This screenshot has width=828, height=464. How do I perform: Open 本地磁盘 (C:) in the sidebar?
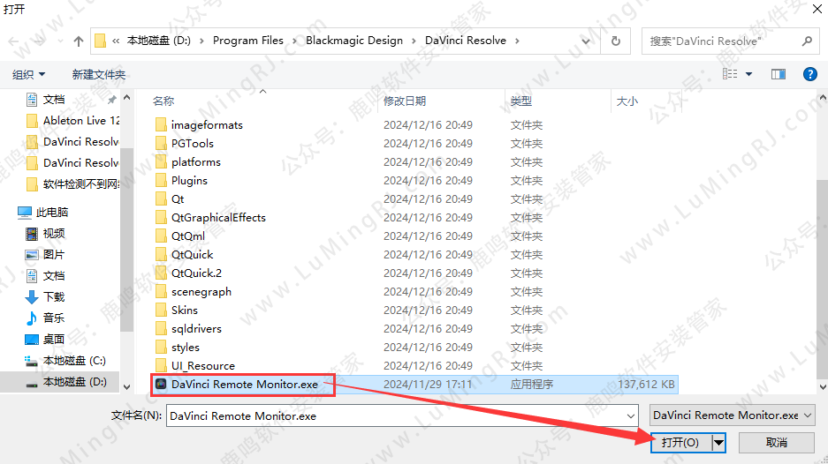pyautogui.click(x=74, y=361)
